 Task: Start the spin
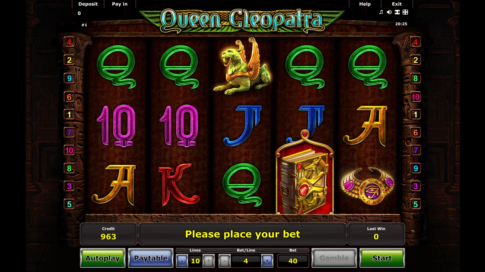click(x=382, y=258)
